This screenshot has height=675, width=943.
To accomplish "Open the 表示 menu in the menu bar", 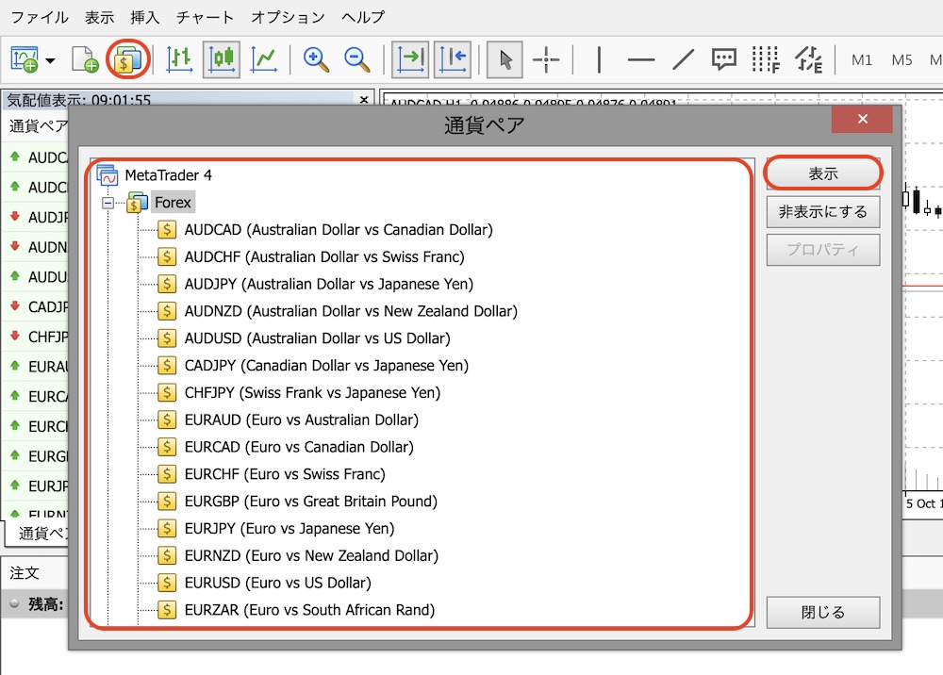I will point(99,17).
